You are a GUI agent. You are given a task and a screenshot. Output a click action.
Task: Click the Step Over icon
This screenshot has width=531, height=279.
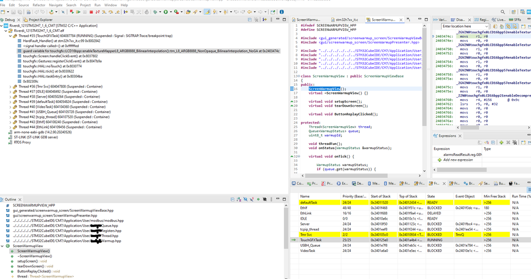(x=111, y=12)
